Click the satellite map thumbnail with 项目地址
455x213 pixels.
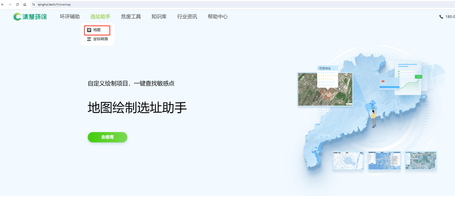(x=325, y=89)
